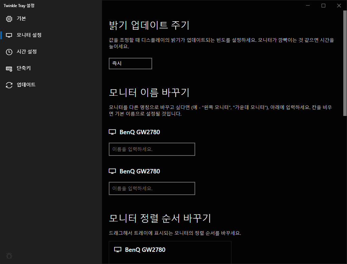Screen dimensions: 347x264
Task: Go to the 시간 설정 tab label
Action: [26, 52]
